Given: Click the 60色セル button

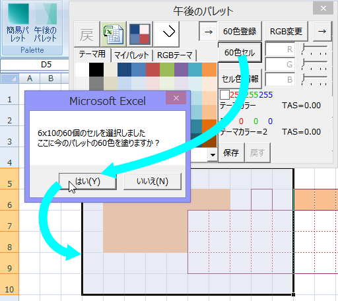Looking at the screenshot, I should [x=240, y=52].
